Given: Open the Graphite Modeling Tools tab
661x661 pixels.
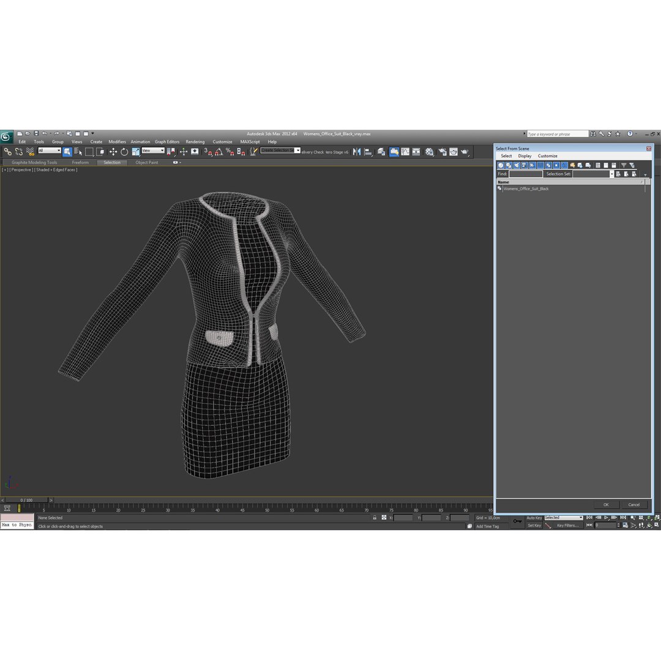Looking at the screenshot, I should pos(34,162).
